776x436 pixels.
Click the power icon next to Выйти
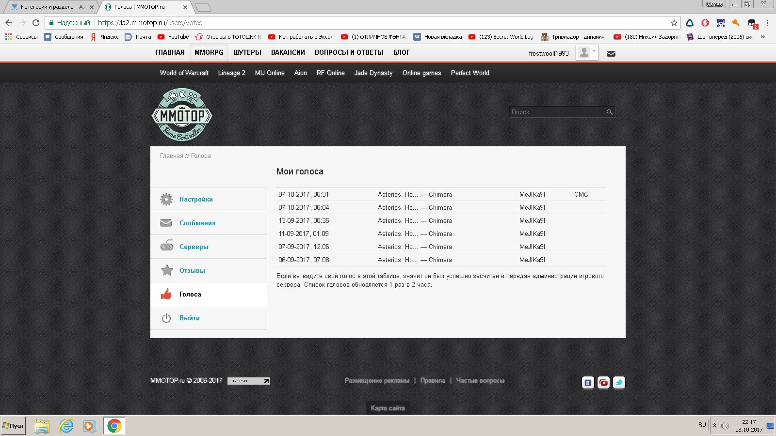[166, 318]
